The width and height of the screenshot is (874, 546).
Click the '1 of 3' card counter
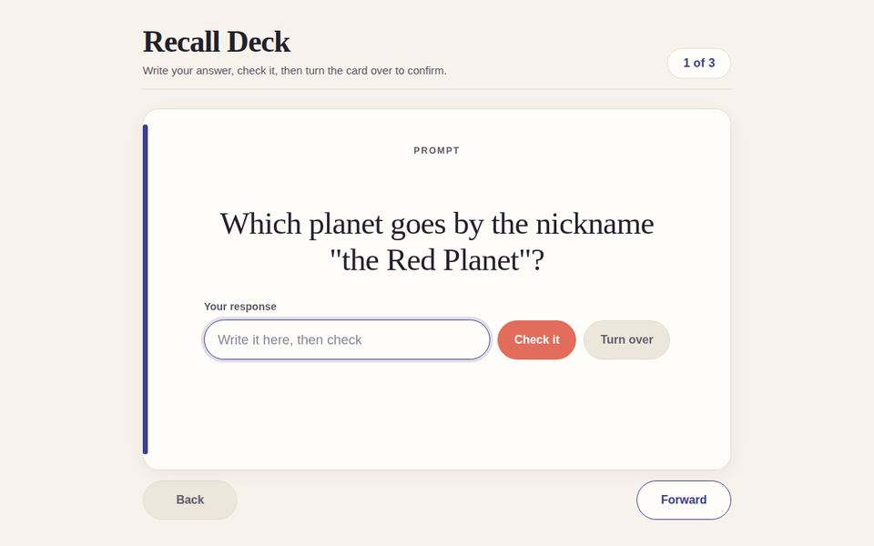coord(699,63)
